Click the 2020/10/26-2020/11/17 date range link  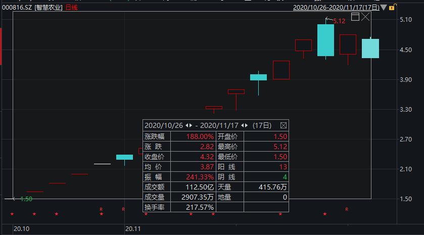tap(336, 8)
